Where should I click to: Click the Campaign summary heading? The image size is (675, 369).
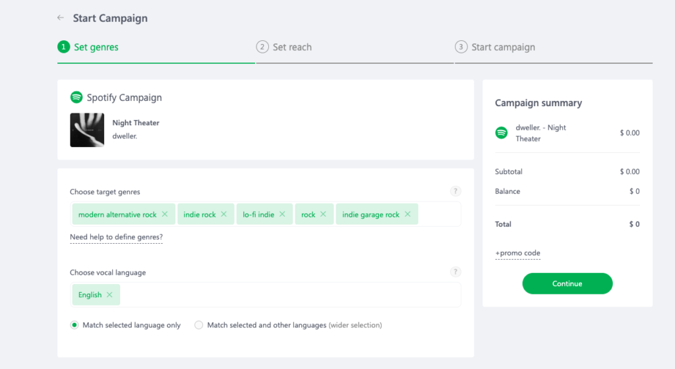[x=538, y=103]
